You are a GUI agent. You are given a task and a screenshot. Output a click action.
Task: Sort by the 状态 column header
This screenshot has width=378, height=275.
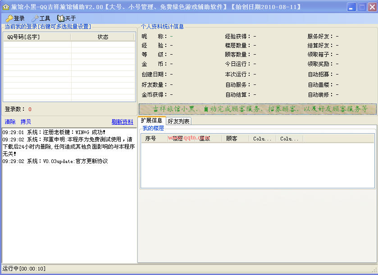[x=102, y=37]
